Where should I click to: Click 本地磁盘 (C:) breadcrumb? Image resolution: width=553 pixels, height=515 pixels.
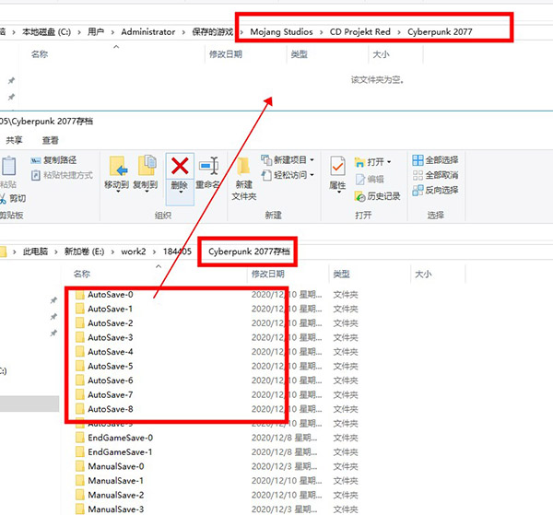46,32
